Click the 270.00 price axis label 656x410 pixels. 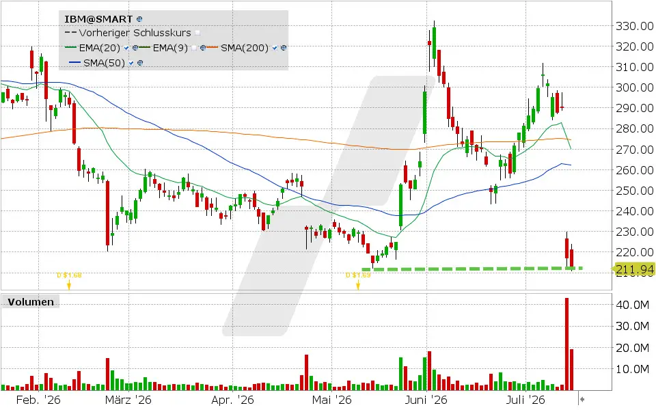pos(634,150)
